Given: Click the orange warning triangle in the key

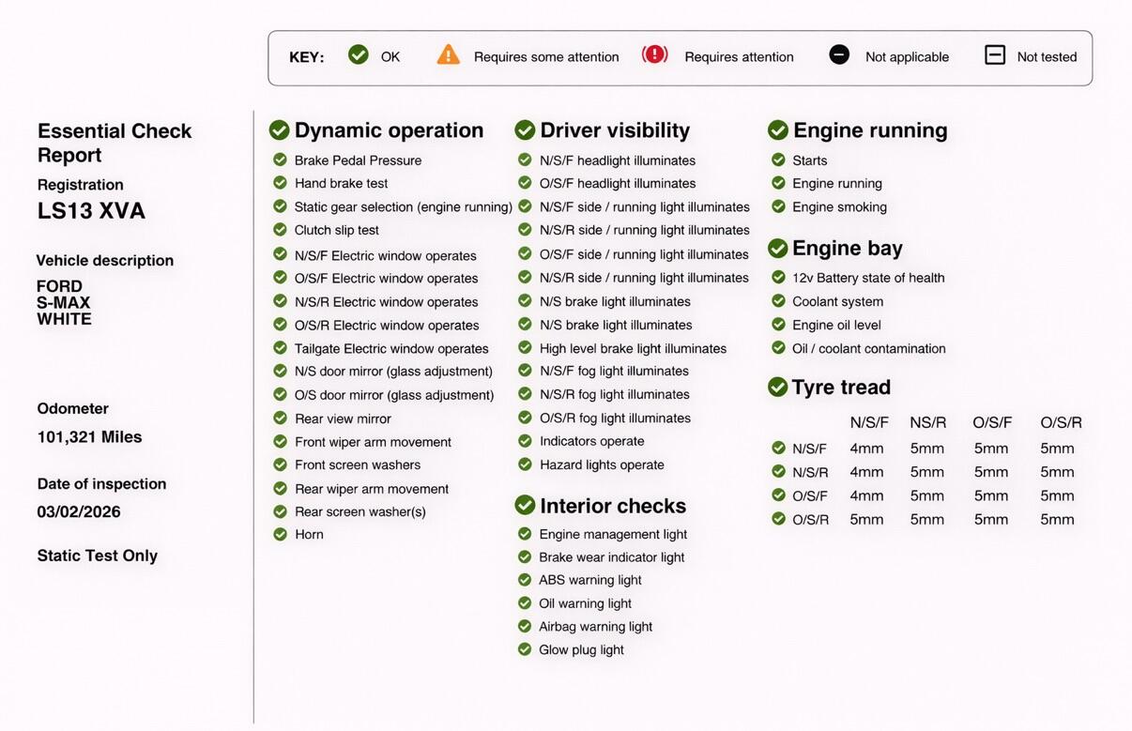Looking at the screenshot, I should [x=449, y=55].
